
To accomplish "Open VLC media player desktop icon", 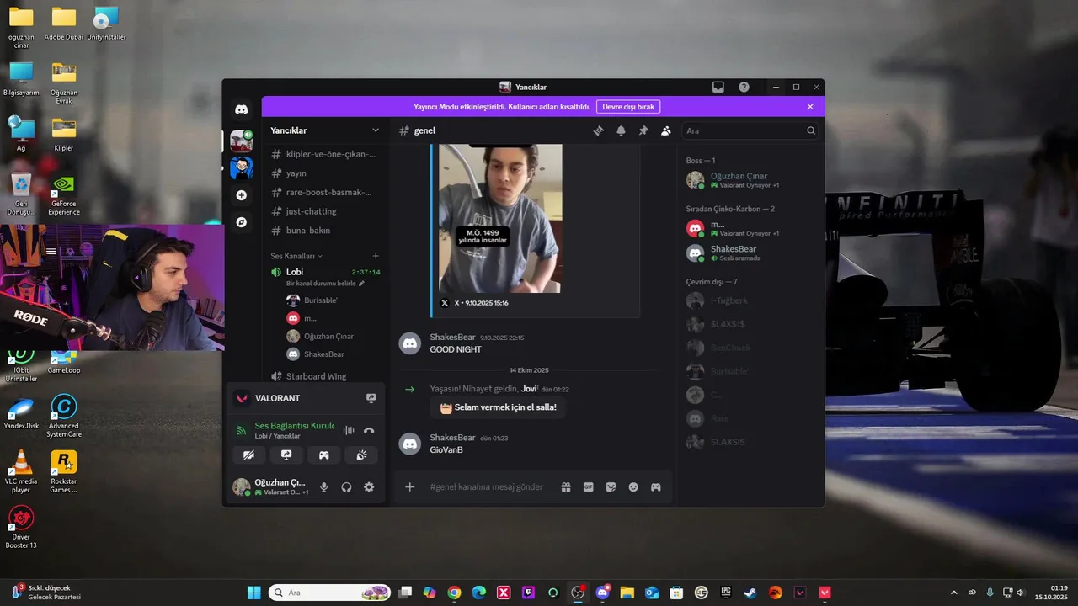I will (21, 471).
